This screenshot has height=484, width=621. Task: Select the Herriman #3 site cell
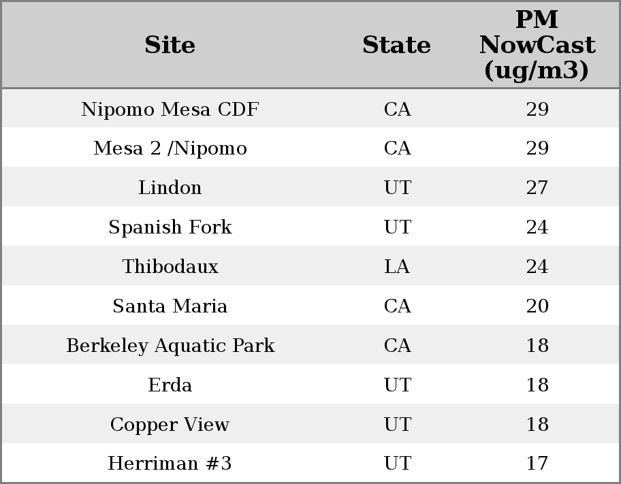point(170,464)
